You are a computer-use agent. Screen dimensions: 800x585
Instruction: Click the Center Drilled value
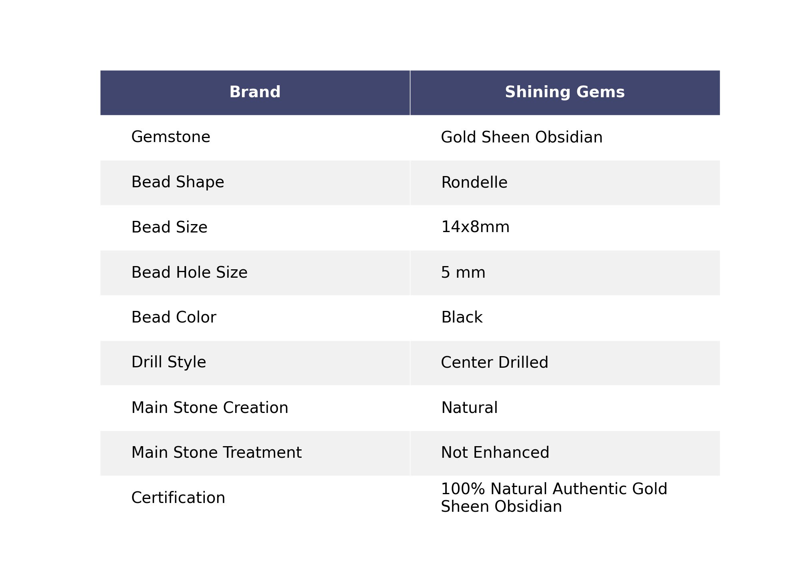coord(494,363)
